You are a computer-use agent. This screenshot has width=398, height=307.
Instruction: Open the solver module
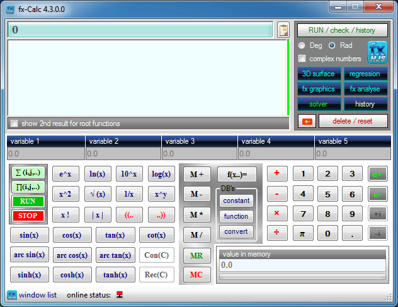click(319, 104)
